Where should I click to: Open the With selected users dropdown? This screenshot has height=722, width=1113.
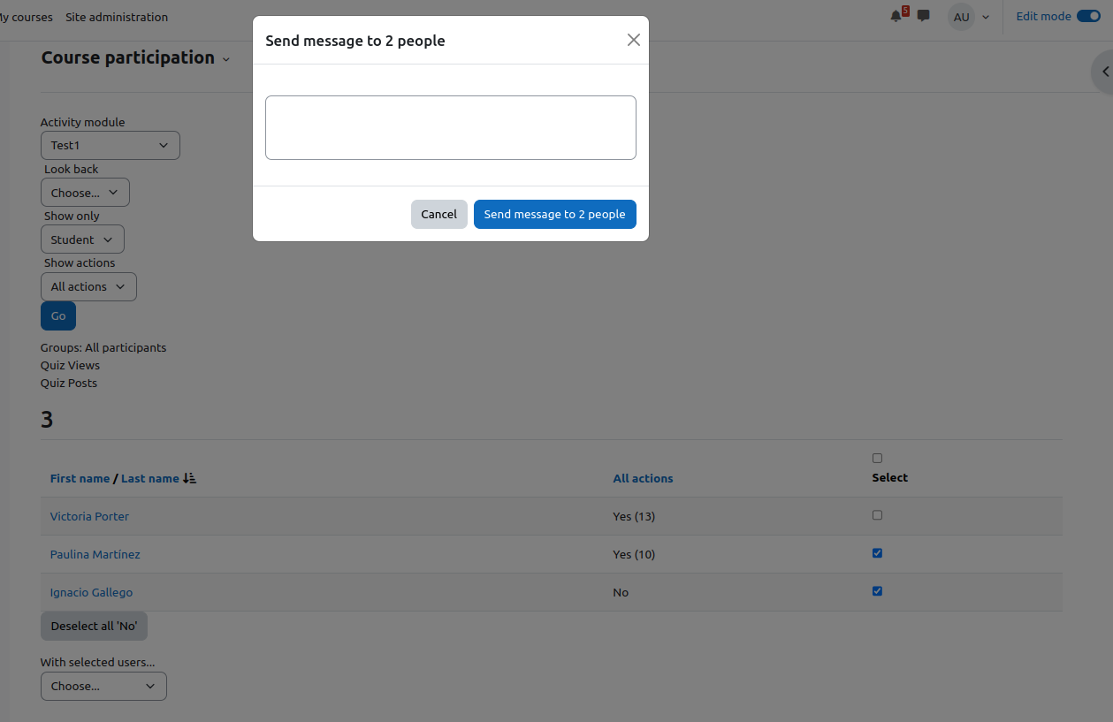point(103,686)
